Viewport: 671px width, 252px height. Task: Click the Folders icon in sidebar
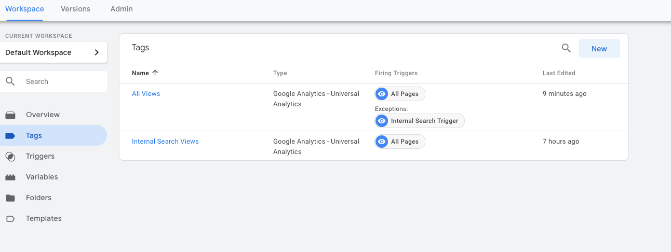(10, 198)
